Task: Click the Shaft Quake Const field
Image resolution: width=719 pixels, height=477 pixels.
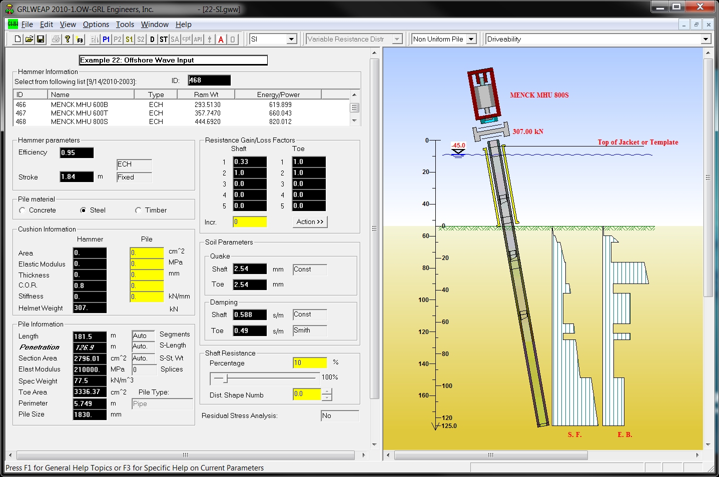Action: [310, 269]
